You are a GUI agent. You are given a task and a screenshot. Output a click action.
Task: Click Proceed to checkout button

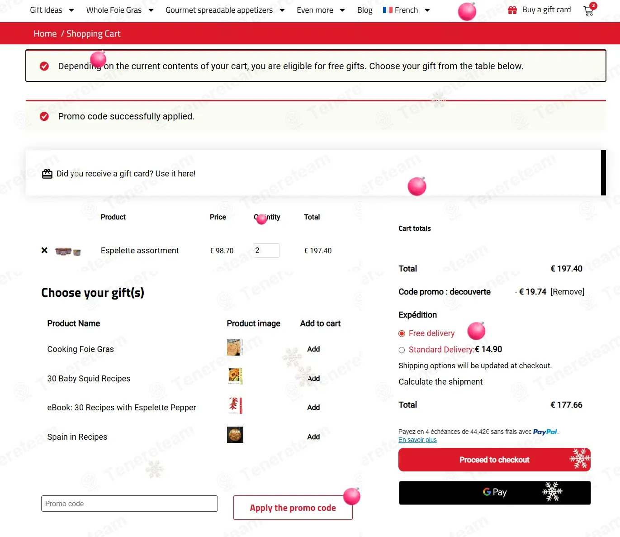pyautogui.click(x=494, y=460)
